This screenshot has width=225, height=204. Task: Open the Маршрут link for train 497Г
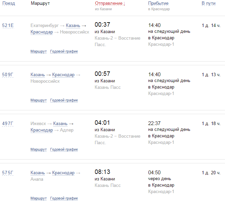[38, 150]
